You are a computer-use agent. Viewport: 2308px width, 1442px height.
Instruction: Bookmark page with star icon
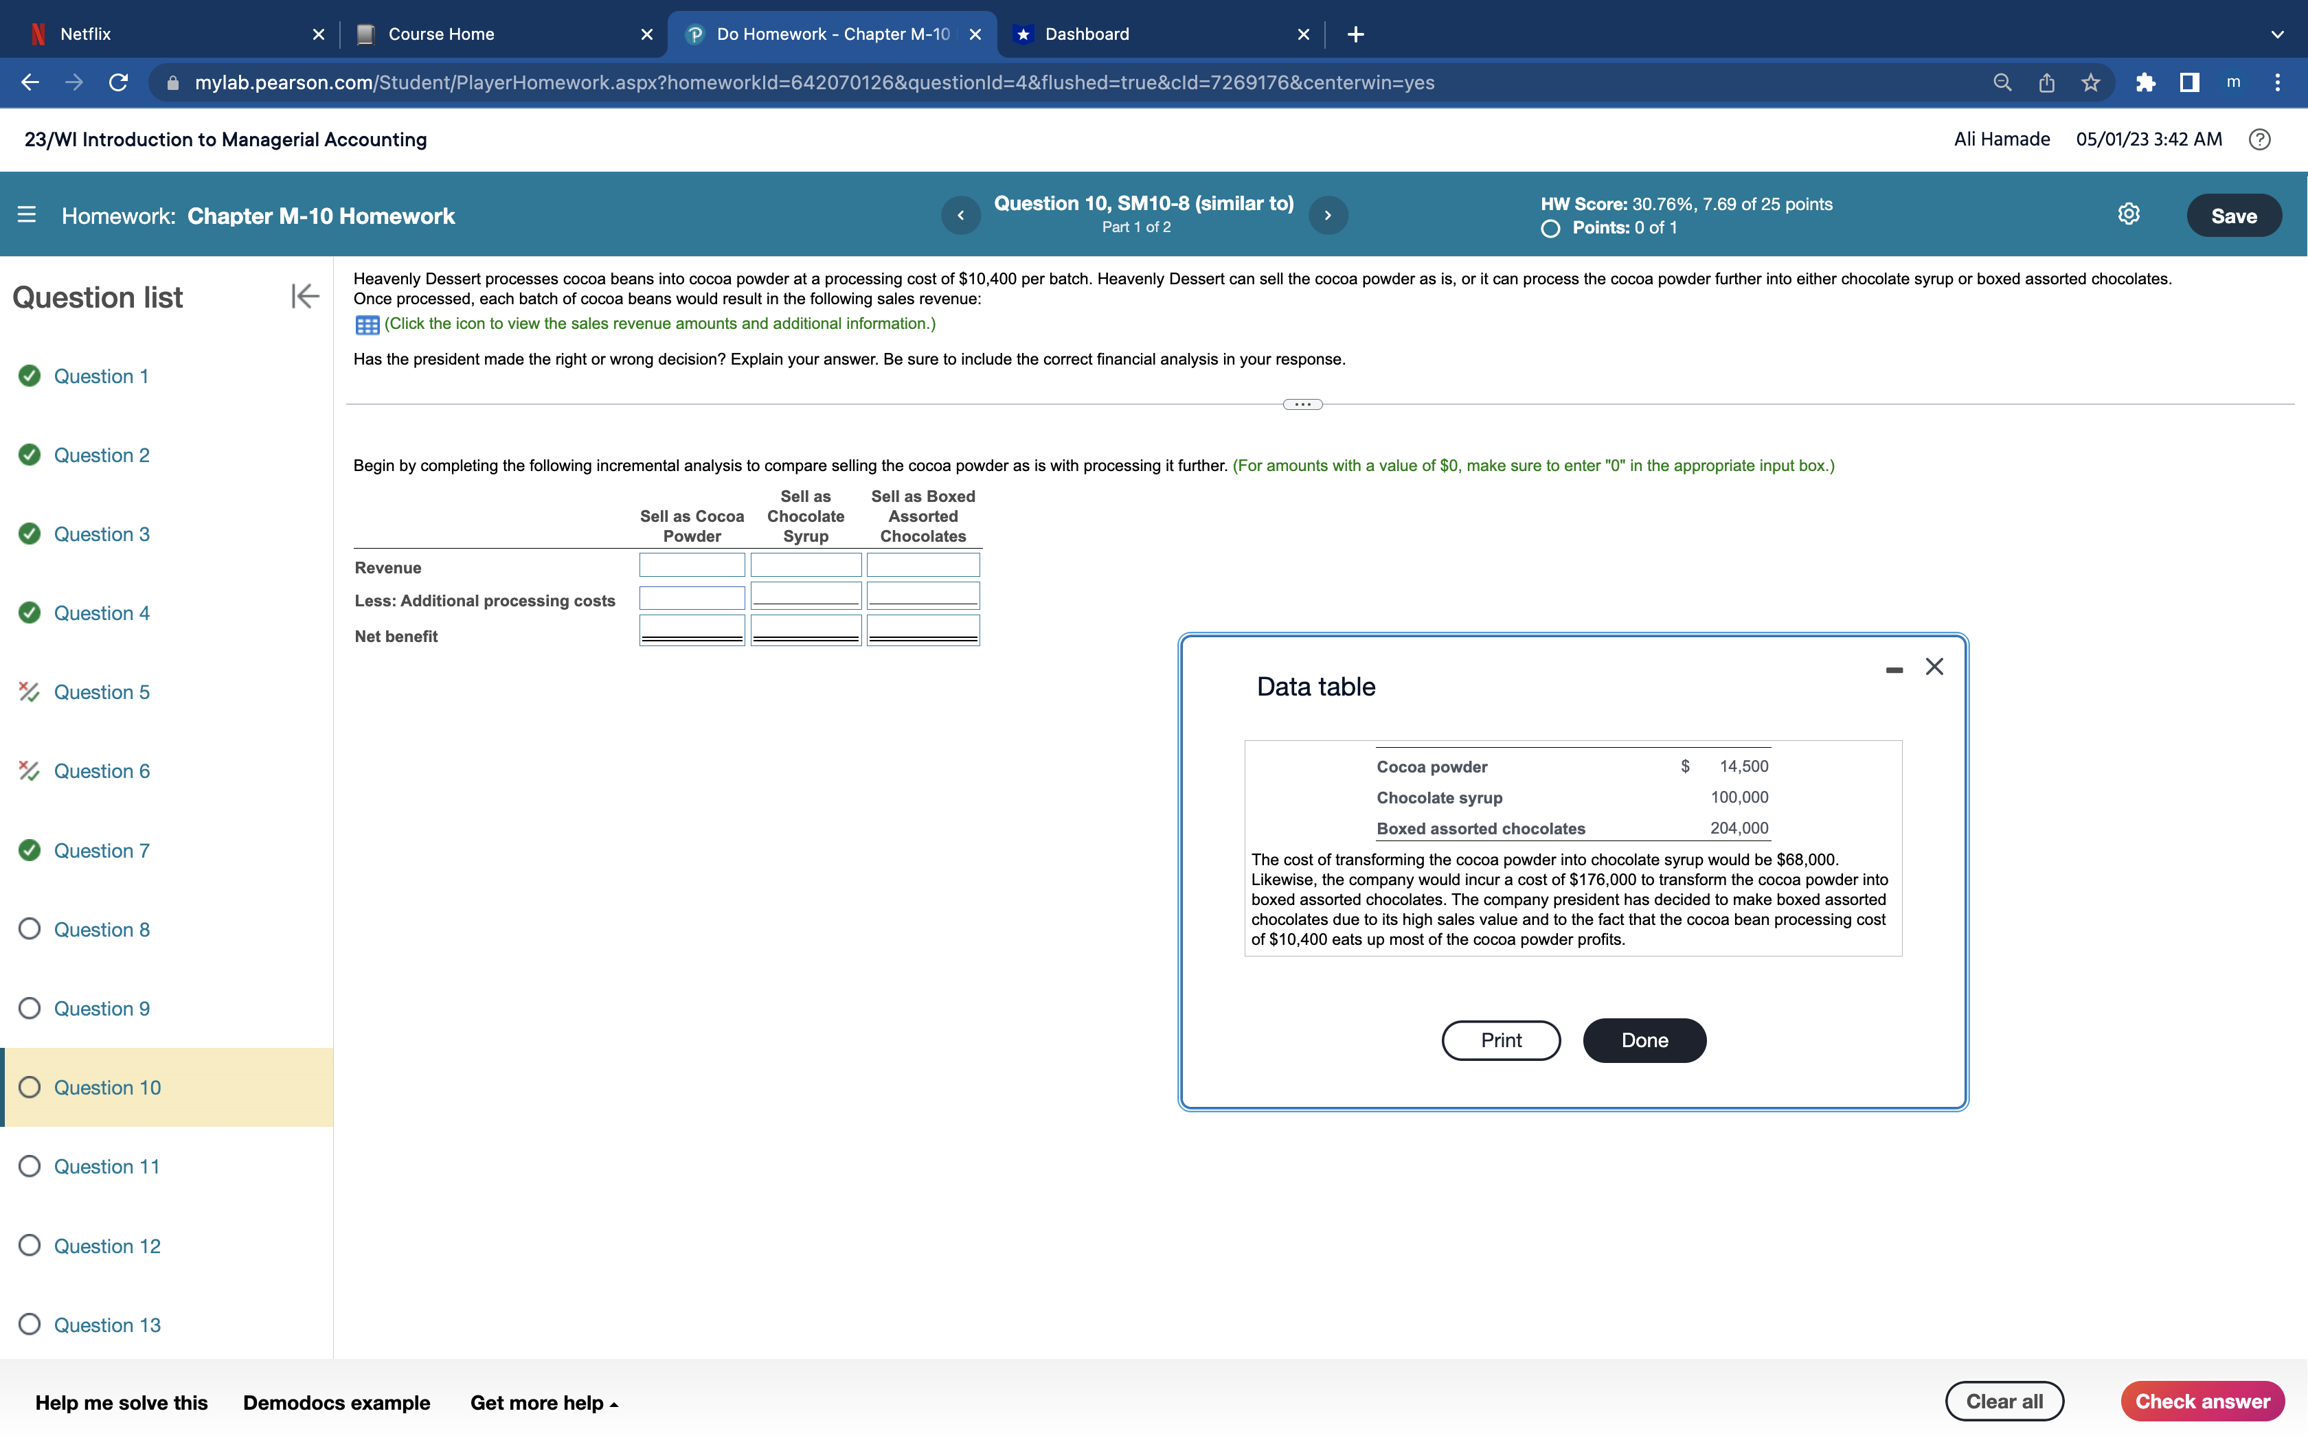[x=2090, y=83]
